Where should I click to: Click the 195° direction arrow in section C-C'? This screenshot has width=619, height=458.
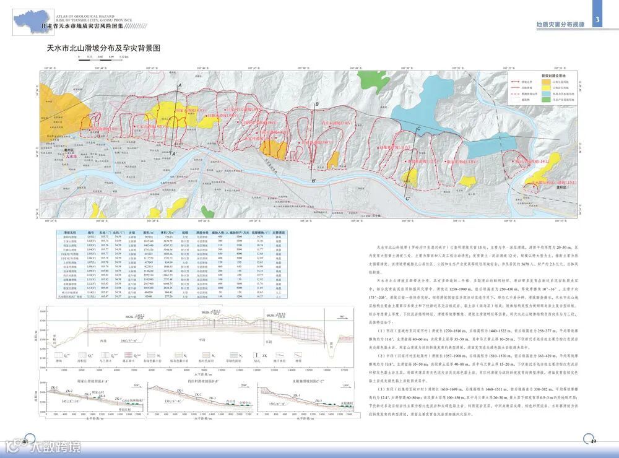(x=346, y=386)
